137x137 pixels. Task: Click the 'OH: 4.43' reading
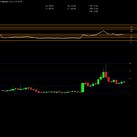pyautogui.click(x=94, y=8)
